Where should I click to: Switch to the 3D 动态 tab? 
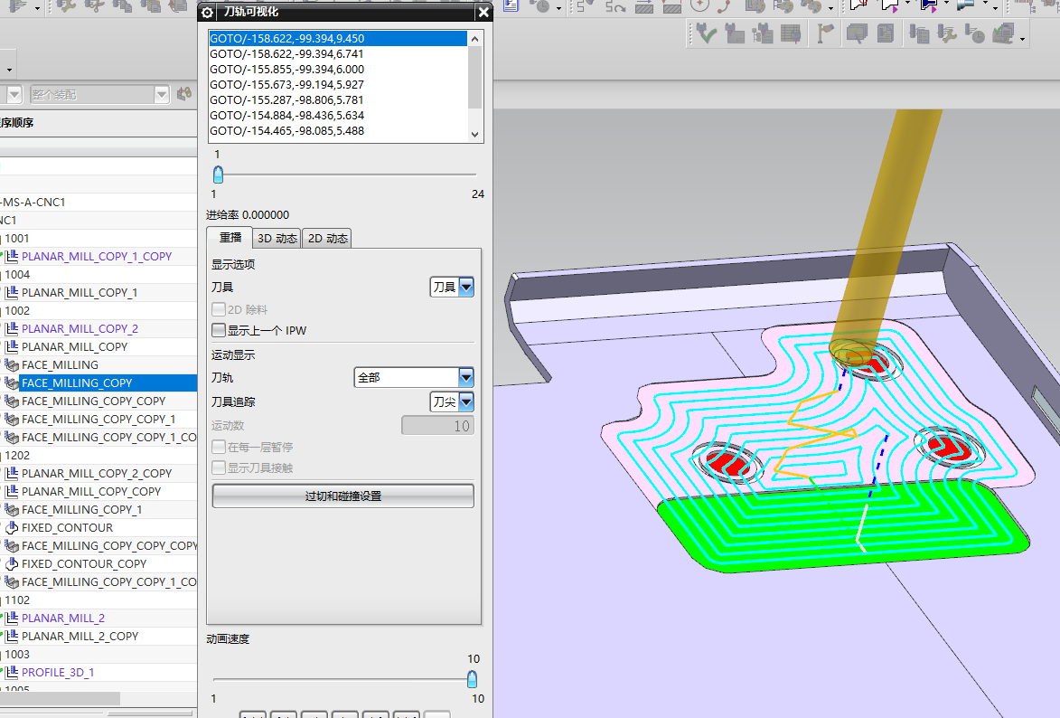tap(276, 239)
